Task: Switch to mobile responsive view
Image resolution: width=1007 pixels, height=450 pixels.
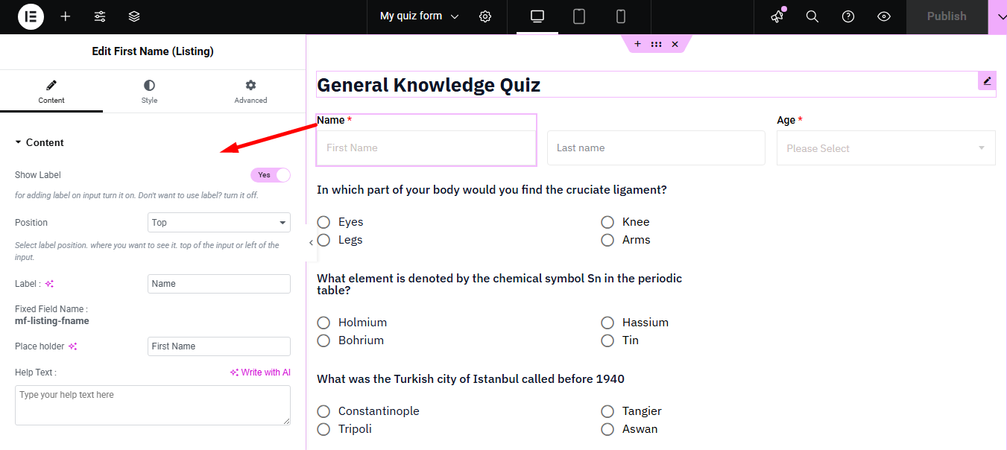Action: (620, 16)
